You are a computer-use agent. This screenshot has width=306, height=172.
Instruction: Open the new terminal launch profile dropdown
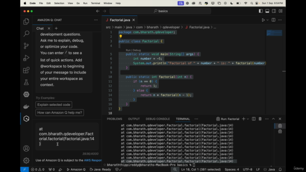[248, 119]
